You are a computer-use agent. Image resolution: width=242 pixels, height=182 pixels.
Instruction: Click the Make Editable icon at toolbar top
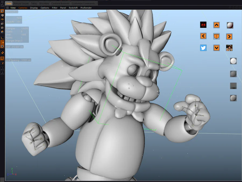pos(2,5)
